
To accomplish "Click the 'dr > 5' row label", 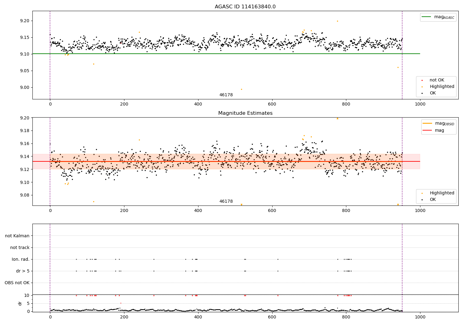I will click(23, 271).
